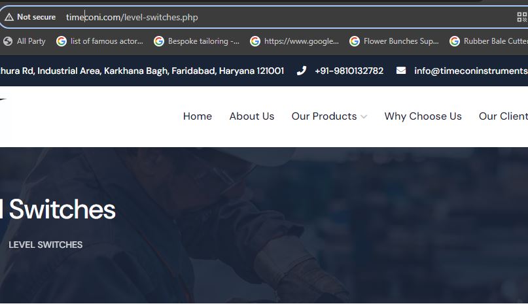Open the https://www.google bookmark

coord(294,41)
